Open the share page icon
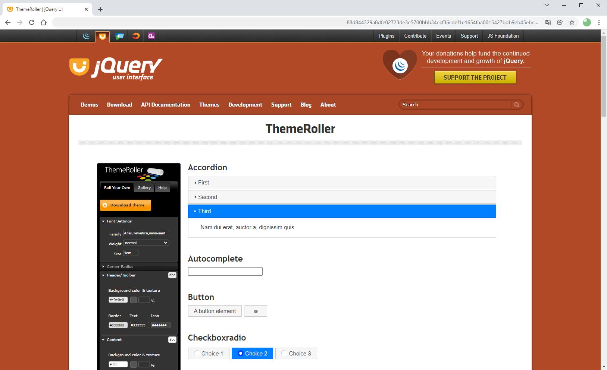This screenshot has width=607, height=370. coord(560,22)
